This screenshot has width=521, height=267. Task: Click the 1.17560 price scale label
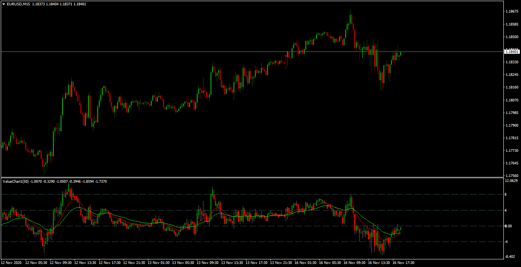point(511,176)
